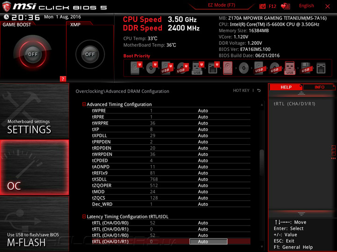This screenshot has height=252, width=337.
Task: Open the Auto setting for tXPDLL
Action: [x=203, y=135]
